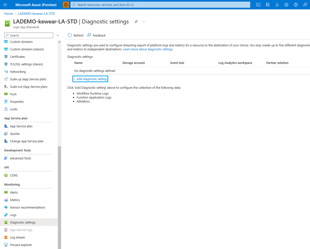Click the Metrics chart icon
The height and width of the screenshot is (249, 310).
(6, 200)
